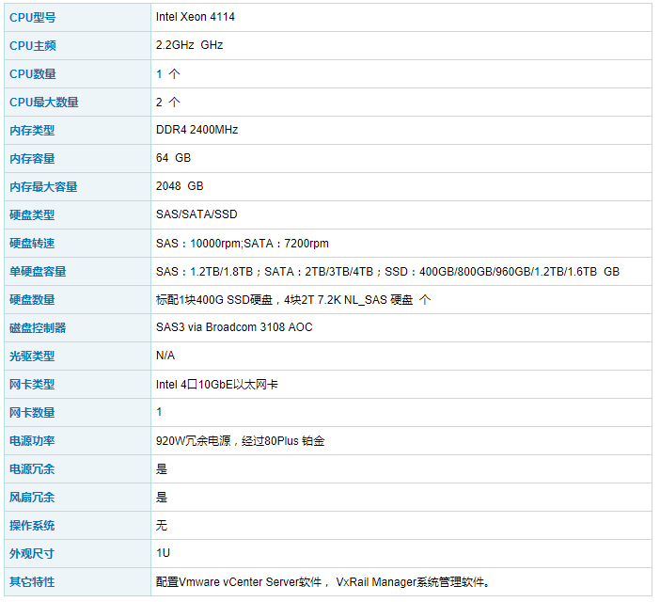The image size is (660, 602).
Task: Click the 内存容量 label
Action: [33, 158]
